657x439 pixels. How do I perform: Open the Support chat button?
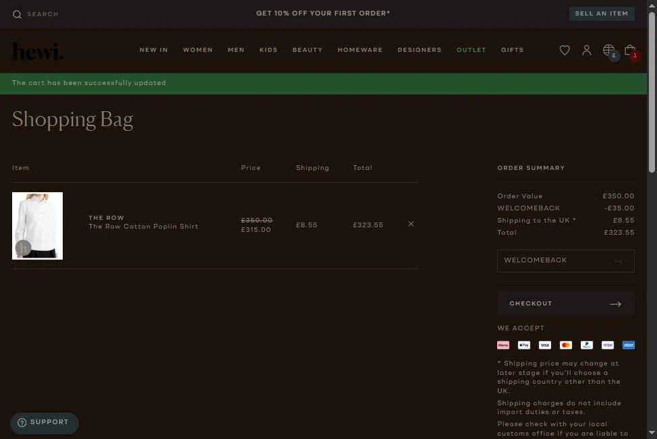point(45,422)
